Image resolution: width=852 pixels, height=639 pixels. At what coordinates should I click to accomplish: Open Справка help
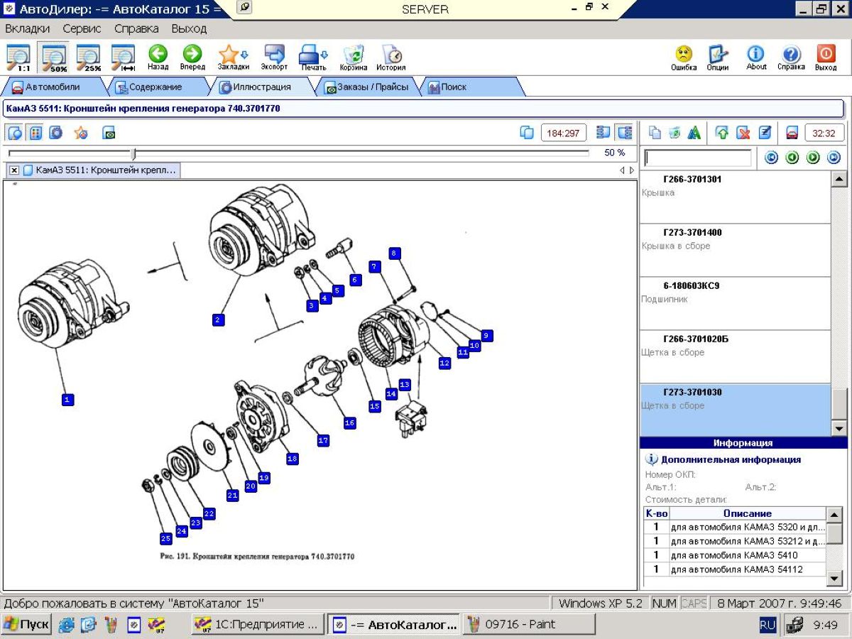791,58
